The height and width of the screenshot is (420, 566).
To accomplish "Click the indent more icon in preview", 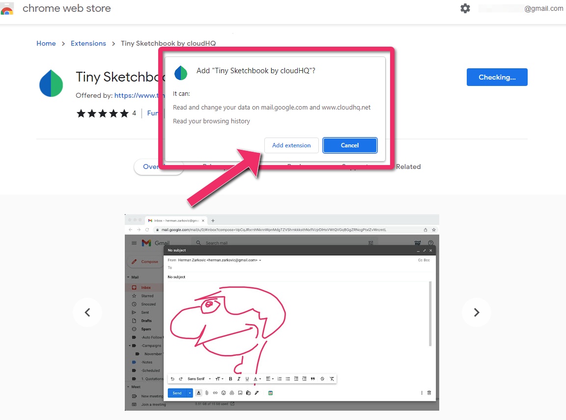I will click(304, 379).
